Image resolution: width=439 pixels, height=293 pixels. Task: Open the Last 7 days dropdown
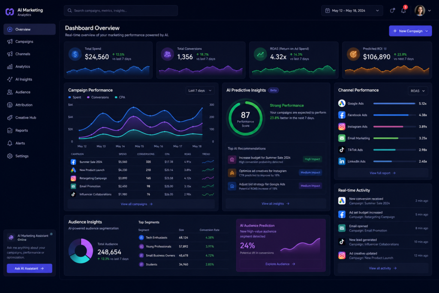(200, 91)
